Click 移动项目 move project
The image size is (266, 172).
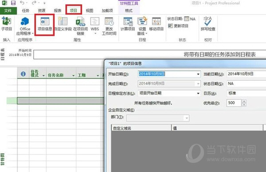(x=156, y=24)
